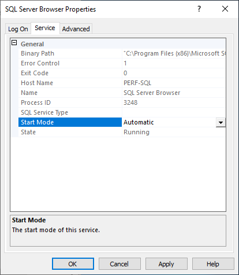This screenshot has width=239, height=275.
Task: Click the 3248 process ID value
Action: coord(130,102)
